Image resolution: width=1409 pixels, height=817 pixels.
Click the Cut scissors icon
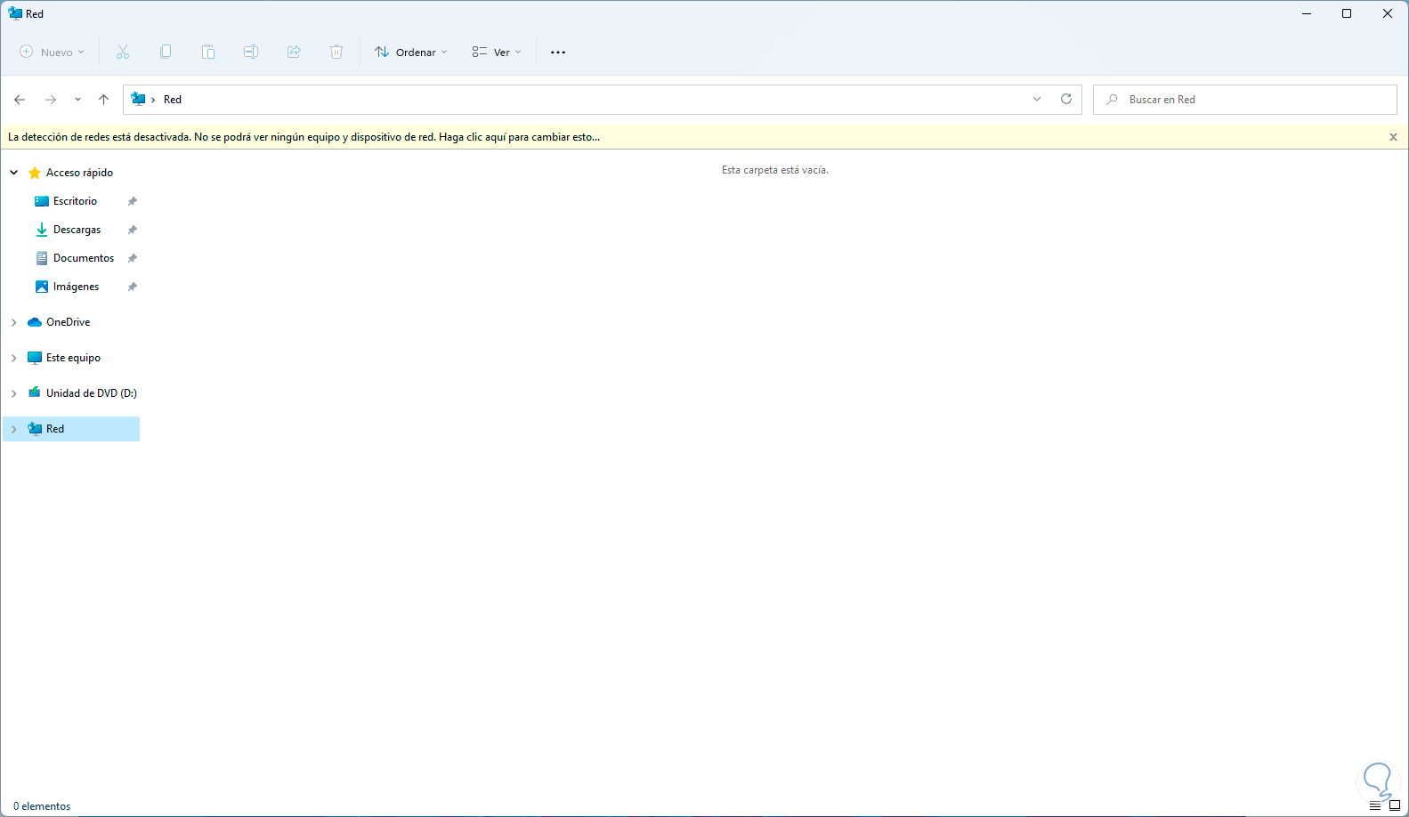[x=123, y=52]
